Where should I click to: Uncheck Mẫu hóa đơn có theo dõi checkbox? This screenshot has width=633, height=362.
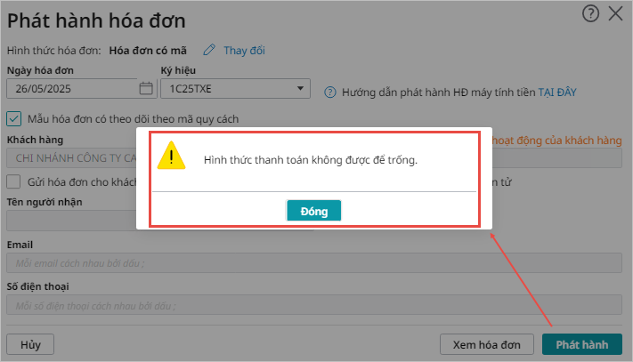pos(13,119)
